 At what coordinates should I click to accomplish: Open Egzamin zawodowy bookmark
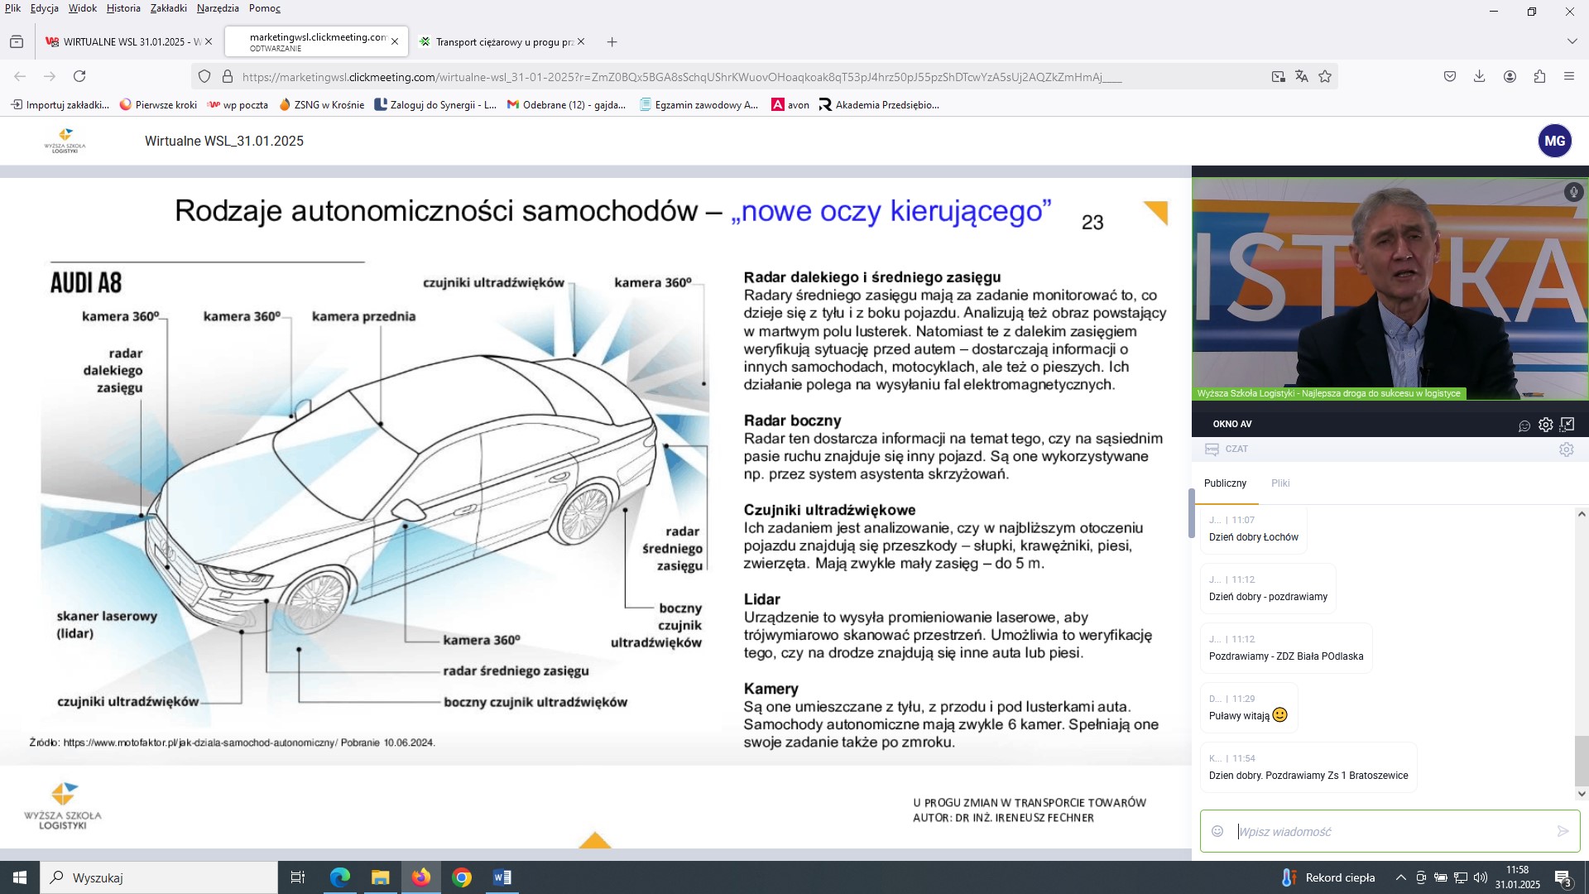point(698,105)
